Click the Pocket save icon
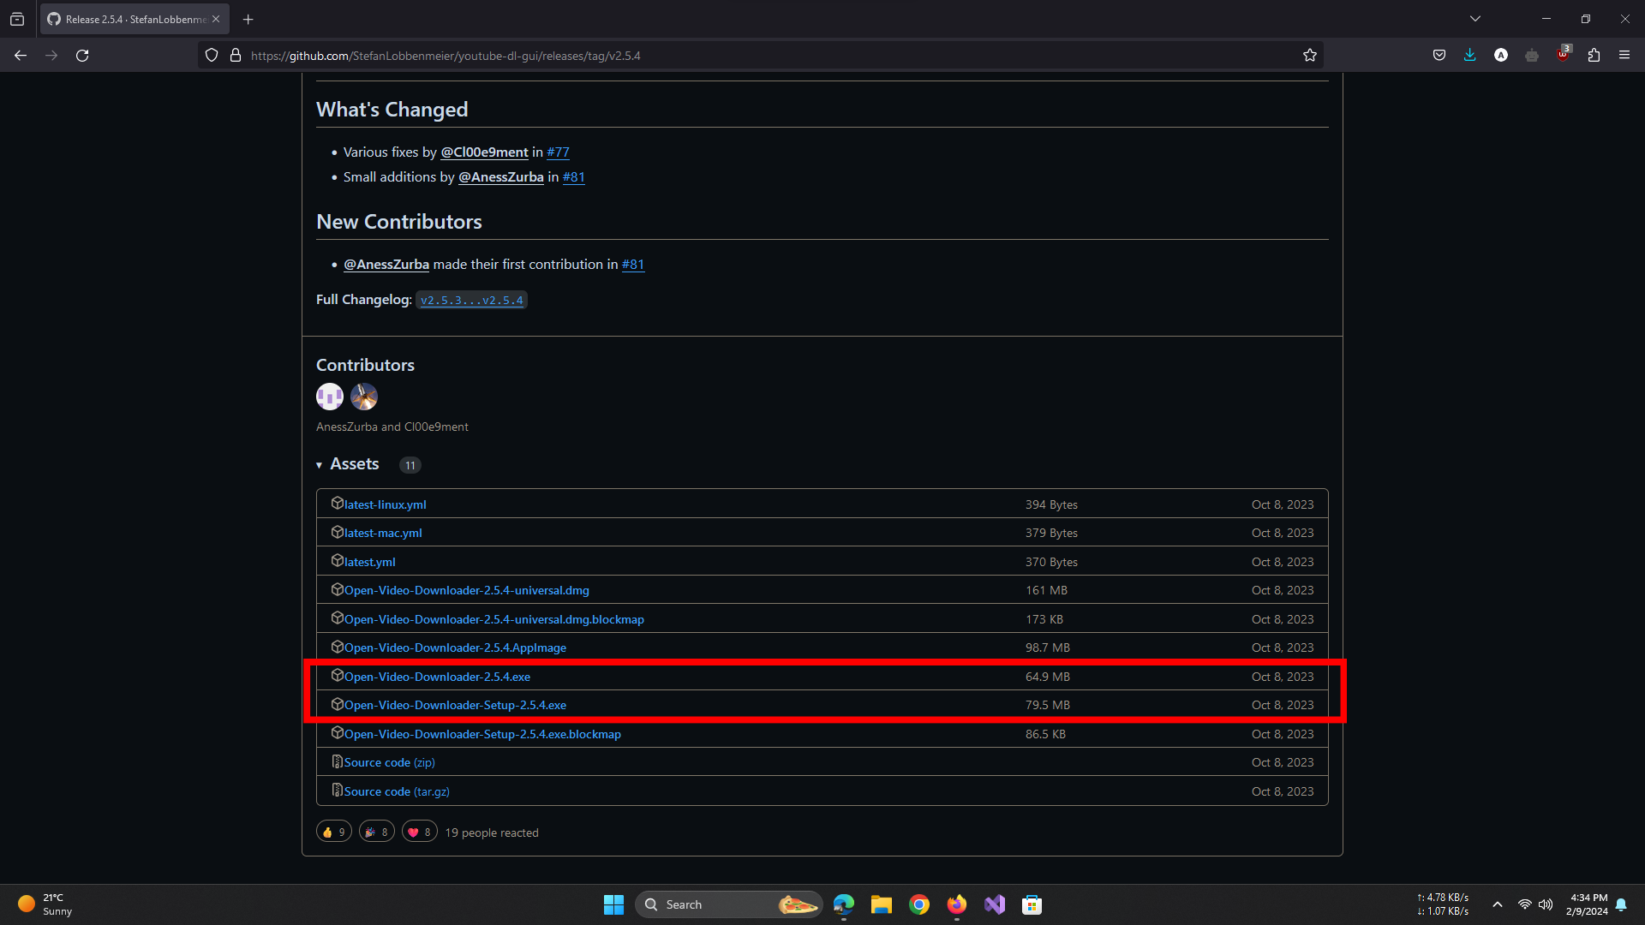The width and height of the screenshot is (1645, 925). (x=1439, y=56)
